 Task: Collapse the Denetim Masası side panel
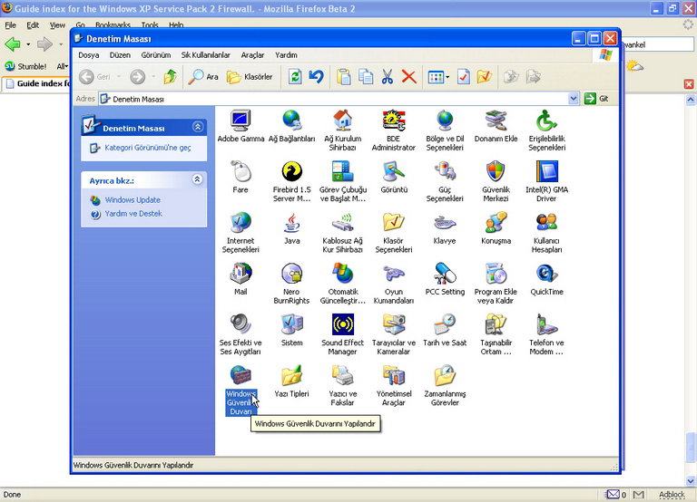tap(198, 128)
